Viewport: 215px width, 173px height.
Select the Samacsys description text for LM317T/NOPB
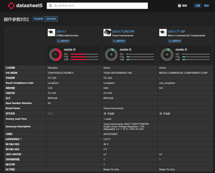(x=126, y=126)
